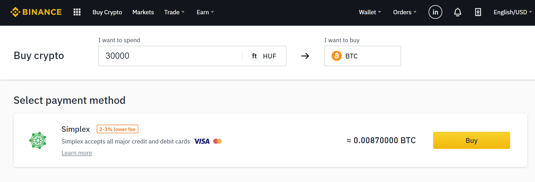Open the English/USD language selector
The height and width of the screenshot is (182, 535).
coord(513,12)
